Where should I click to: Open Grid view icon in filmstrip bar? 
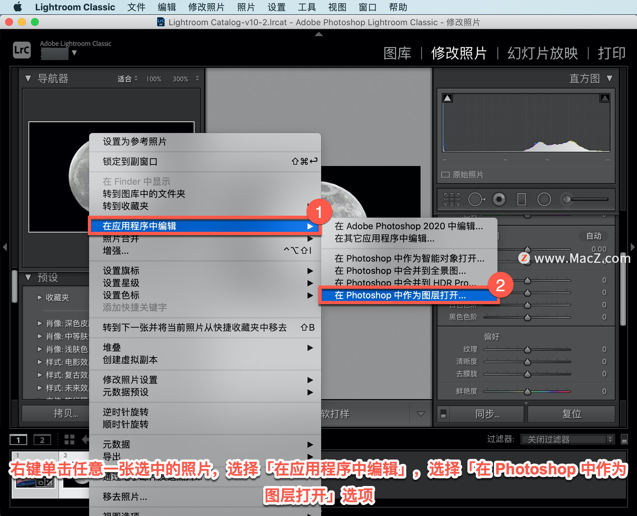click(x=69, y=440)
